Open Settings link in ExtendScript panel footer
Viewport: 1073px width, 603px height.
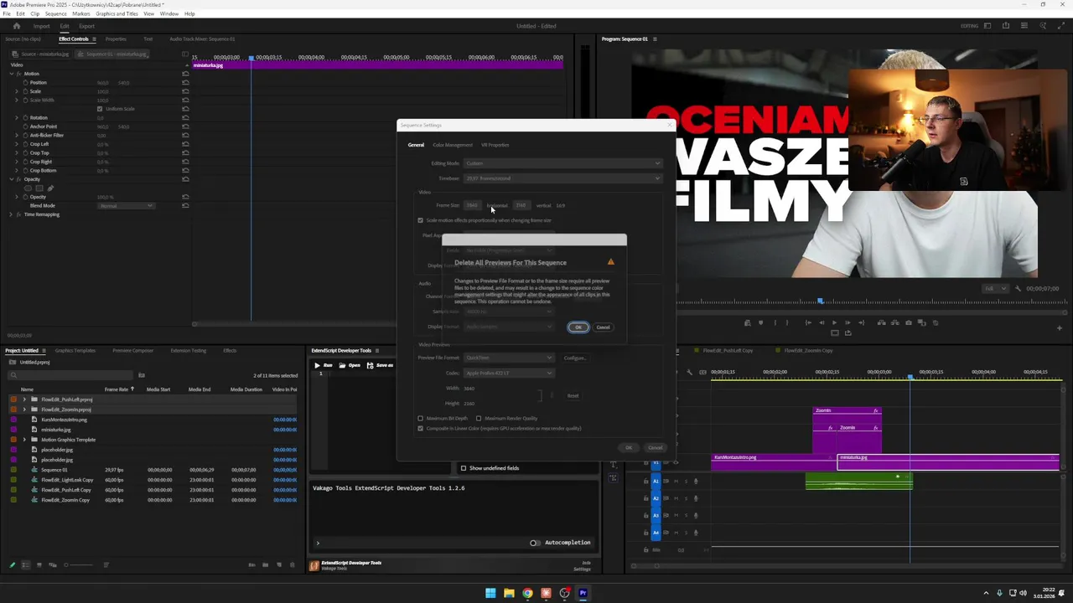582,569
